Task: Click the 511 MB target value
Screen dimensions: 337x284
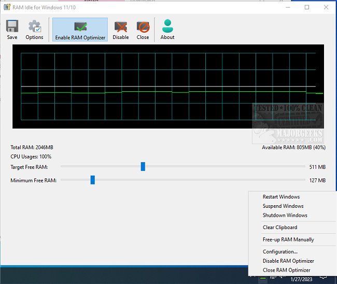Action: click(317, 167)
